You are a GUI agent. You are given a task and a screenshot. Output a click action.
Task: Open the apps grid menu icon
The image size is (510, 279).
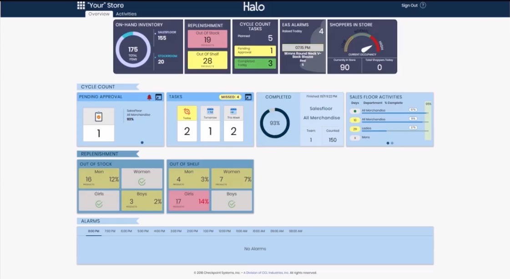81,5
